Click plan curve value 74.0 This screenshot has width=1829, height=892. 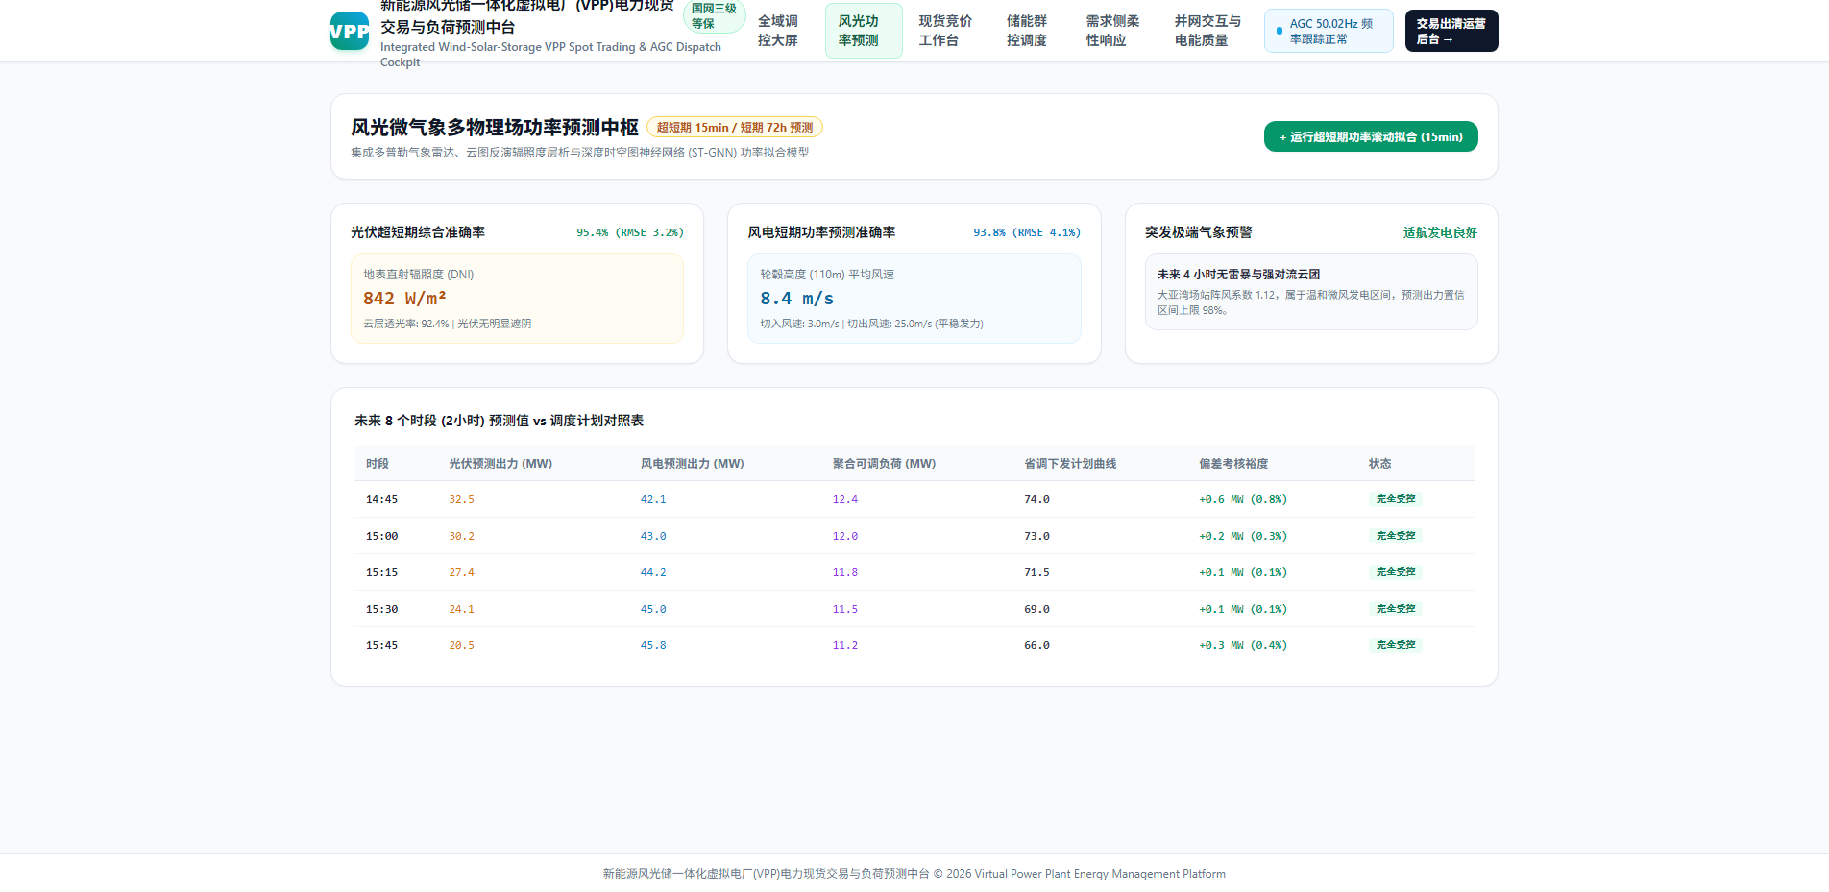(1036, 499)
